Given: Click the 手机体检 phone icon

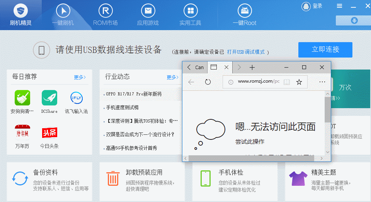Looking at the screenshot, I should pos(206,178).
